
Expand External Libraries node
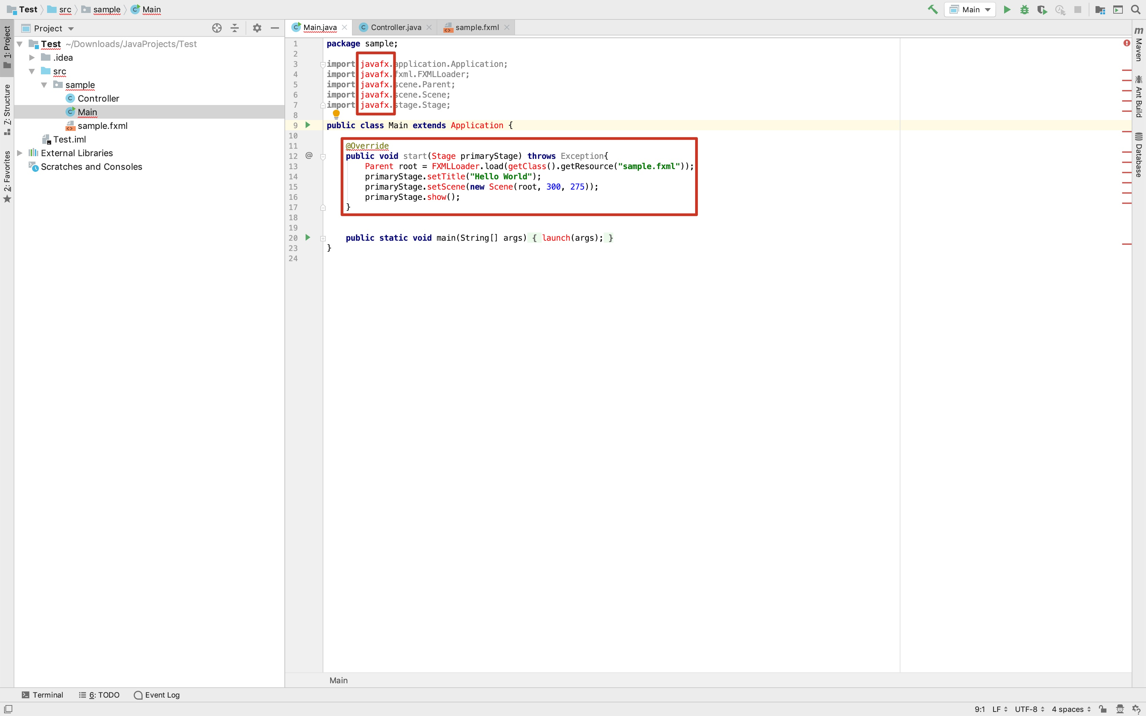coord(20,152)
